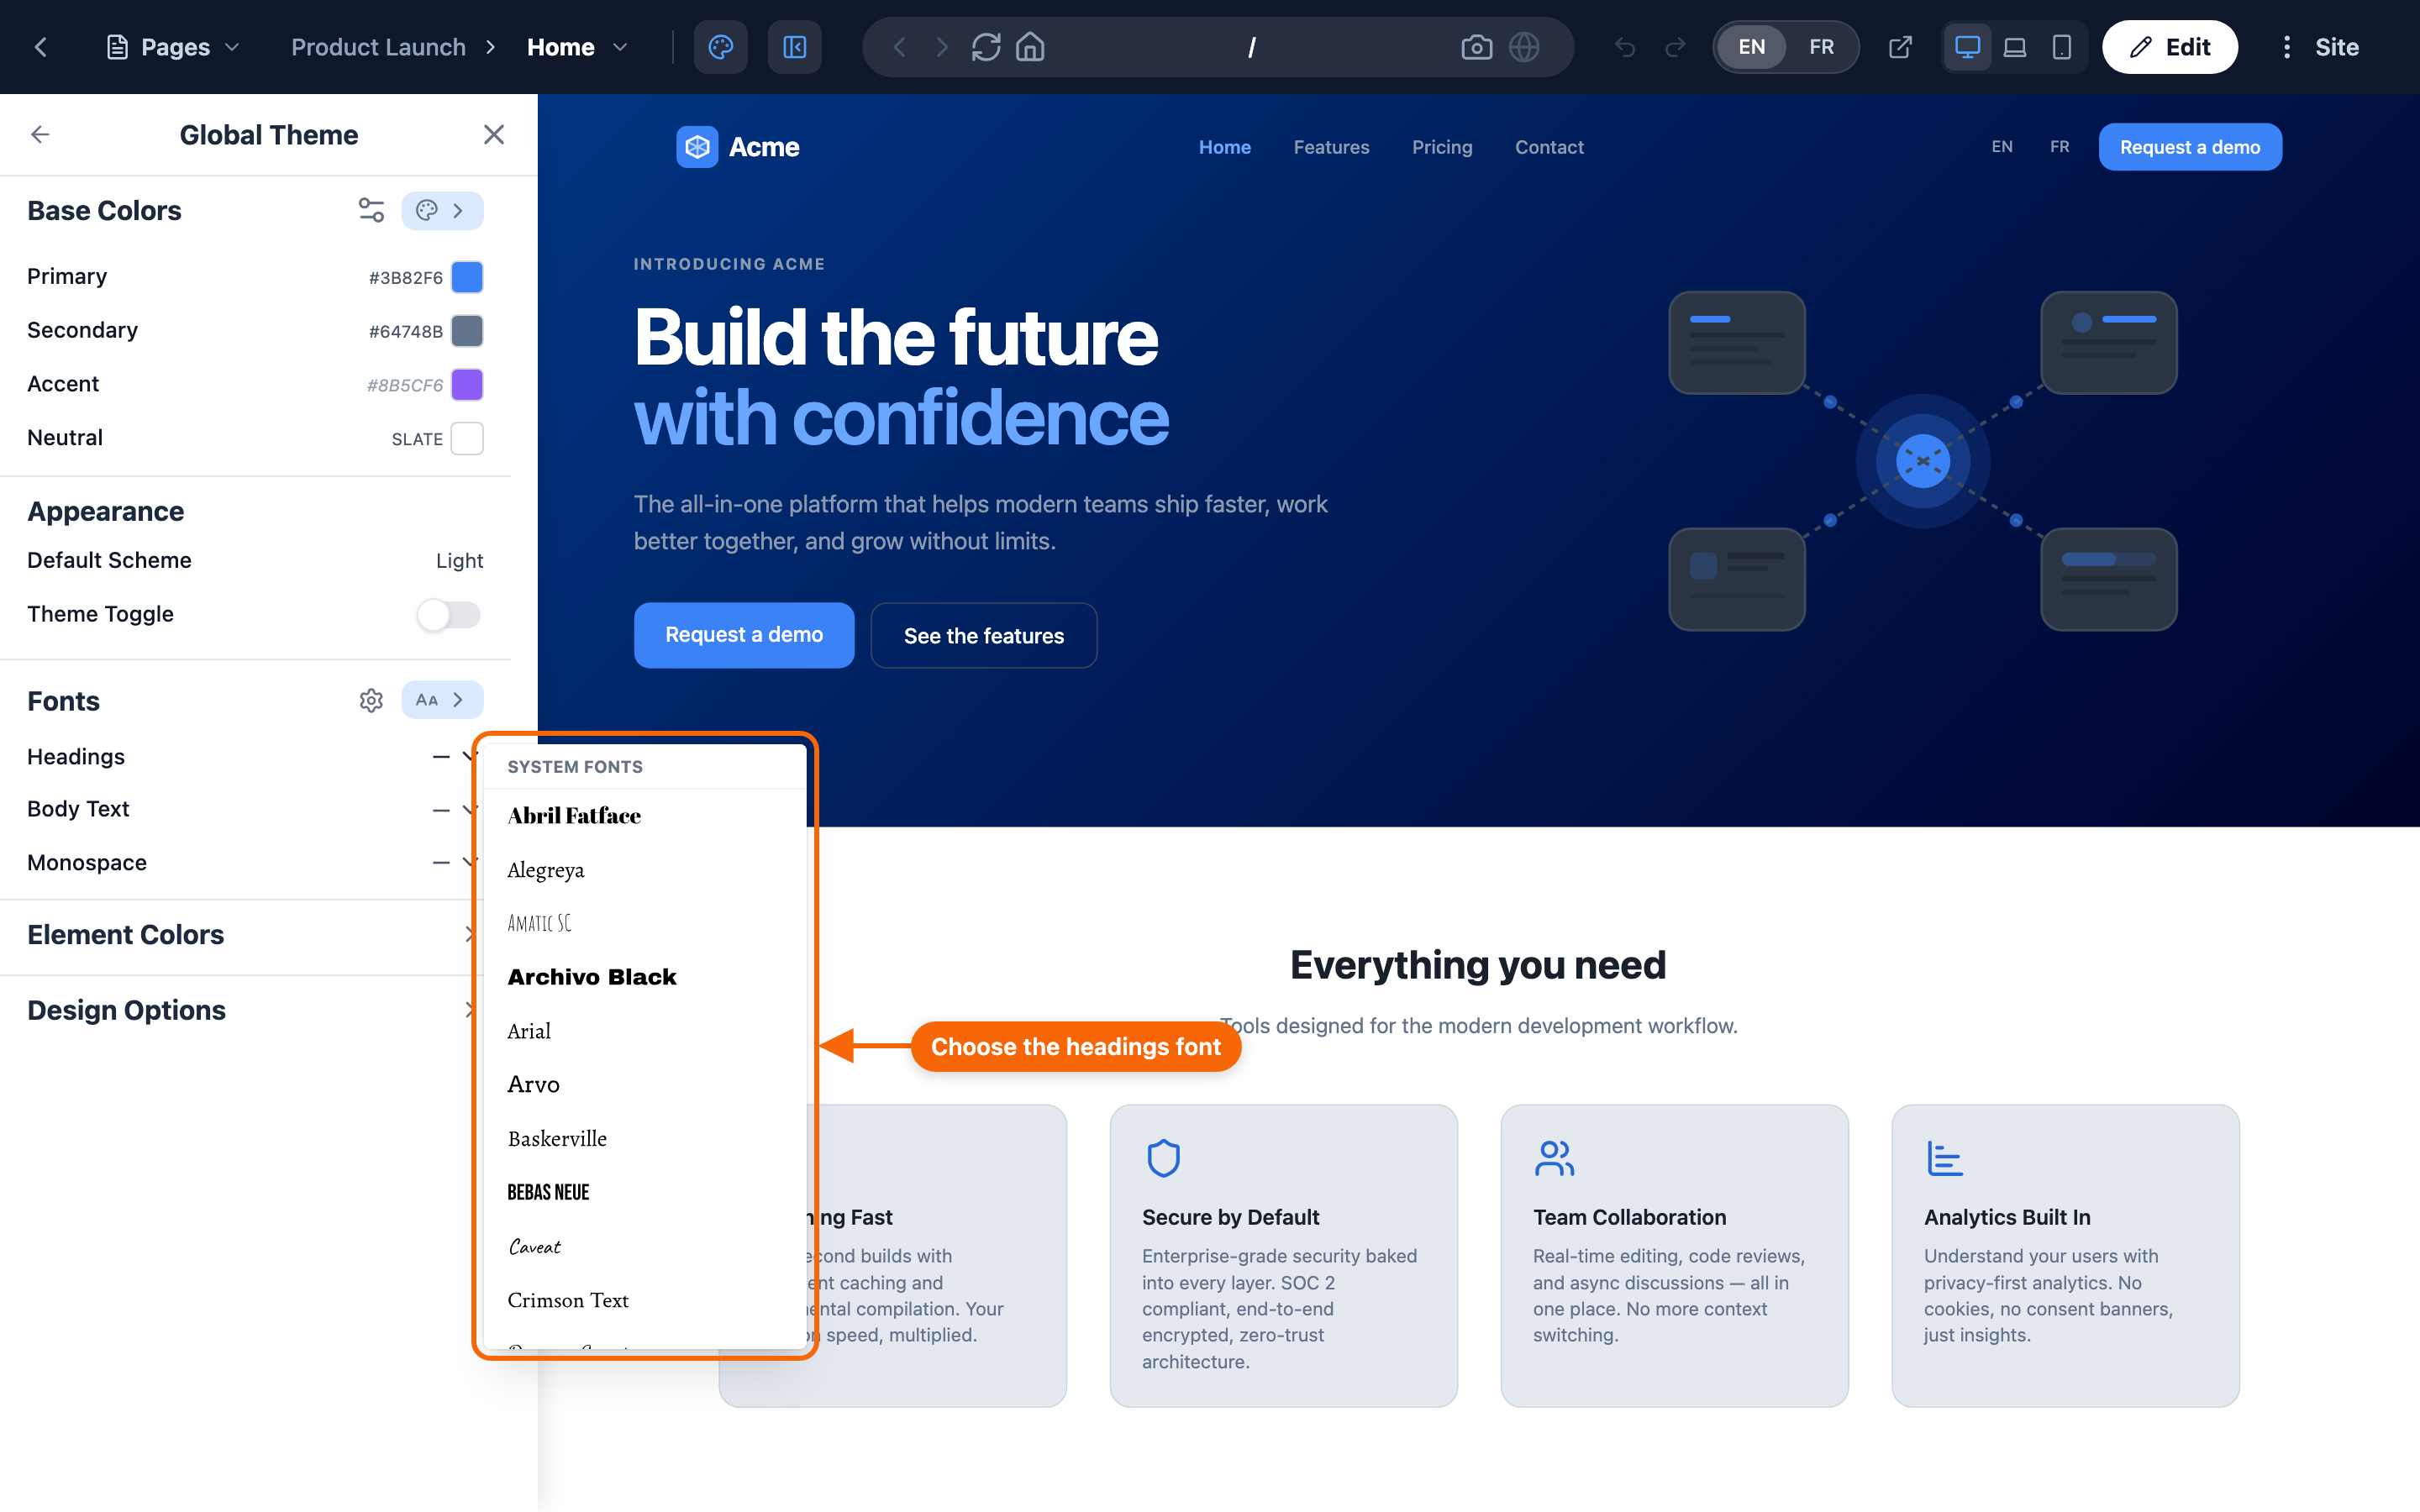
Task: Expand the Fonts AA presets
Action: click(442, 700)
